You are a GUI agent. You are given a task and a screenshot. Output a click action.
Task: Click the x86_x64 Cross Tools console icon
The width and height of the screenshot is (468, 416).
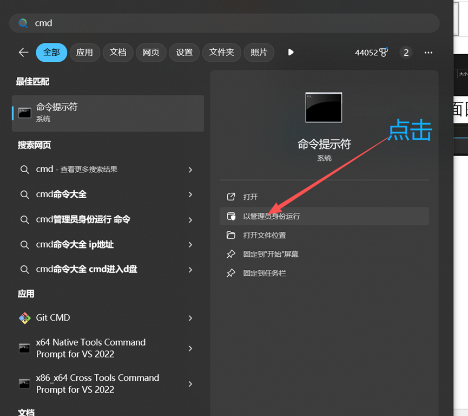coord(24,383)
